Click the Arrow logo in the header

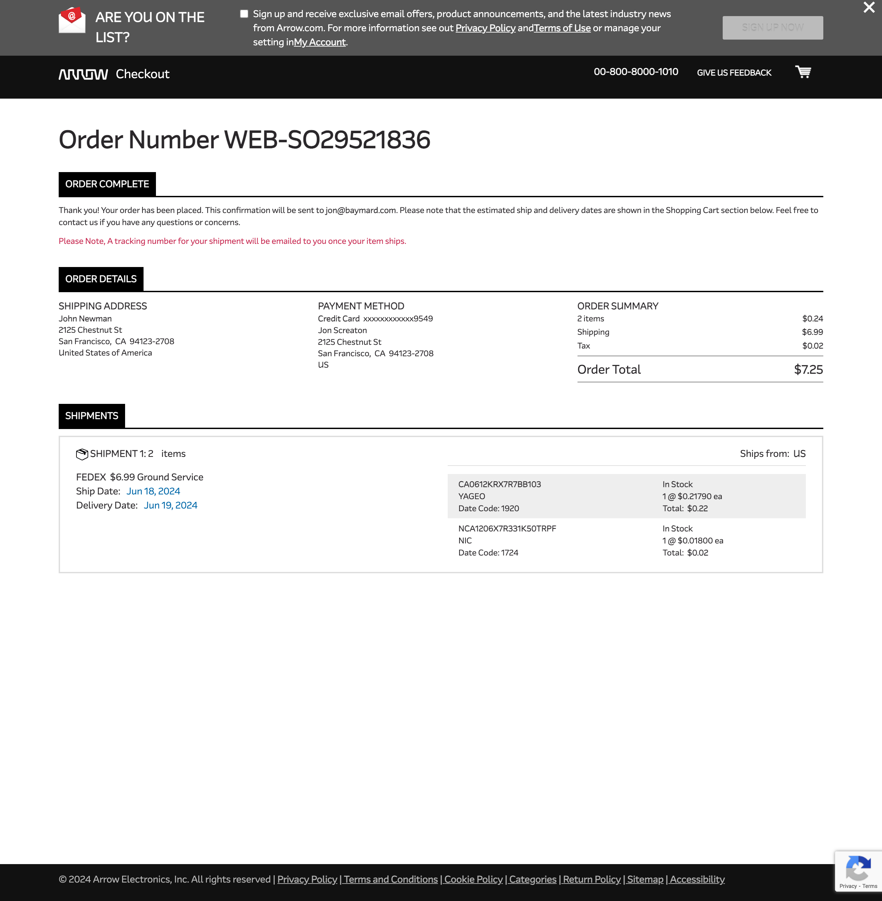[x=84, y=74]
